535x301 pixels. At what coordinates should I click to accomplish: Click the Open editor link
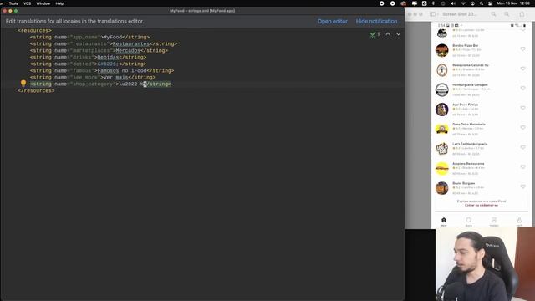pyautogui.click(x=333, y=21)
